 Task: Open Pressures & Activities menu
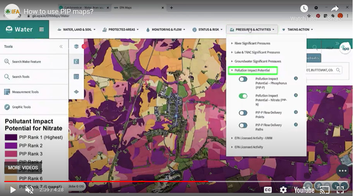pyautogui.click(x=252, y=29)
